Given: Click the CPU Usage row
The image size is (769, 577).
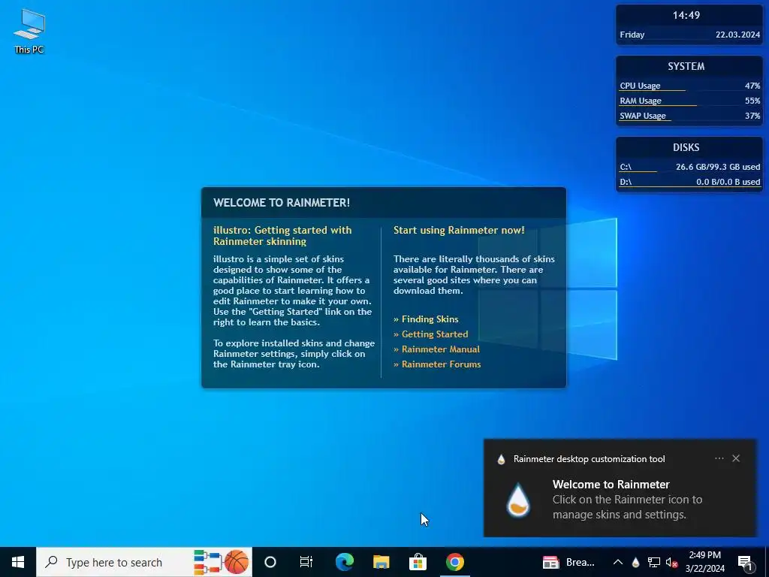Looking at the screenshot, I should point(689,86).
